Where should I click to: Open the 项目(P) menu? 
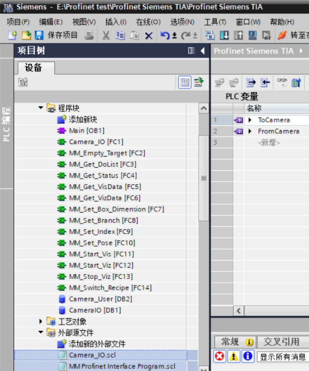coord(18,22)
